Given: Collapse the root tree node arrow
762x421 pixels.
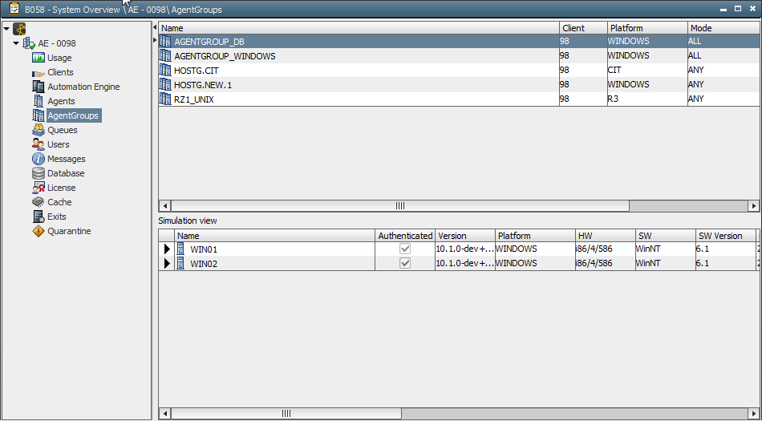Looking at the screenshot, I should click(6, 29).
